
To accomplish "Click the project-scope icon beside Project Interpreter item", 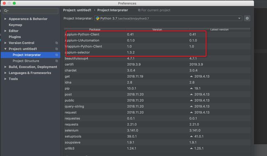I will pyautogui.click(x=57, y=55).
